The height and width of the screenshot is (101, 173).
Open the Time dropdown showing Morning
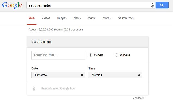click(x=116, y=75)
